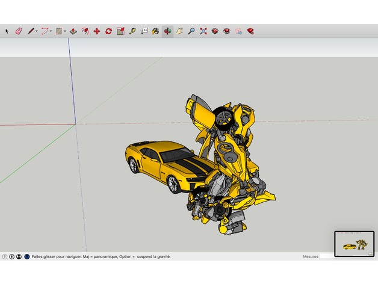Select the Rotate tool
The height and width of the screenshot is (284, 378).
point(108,31)
